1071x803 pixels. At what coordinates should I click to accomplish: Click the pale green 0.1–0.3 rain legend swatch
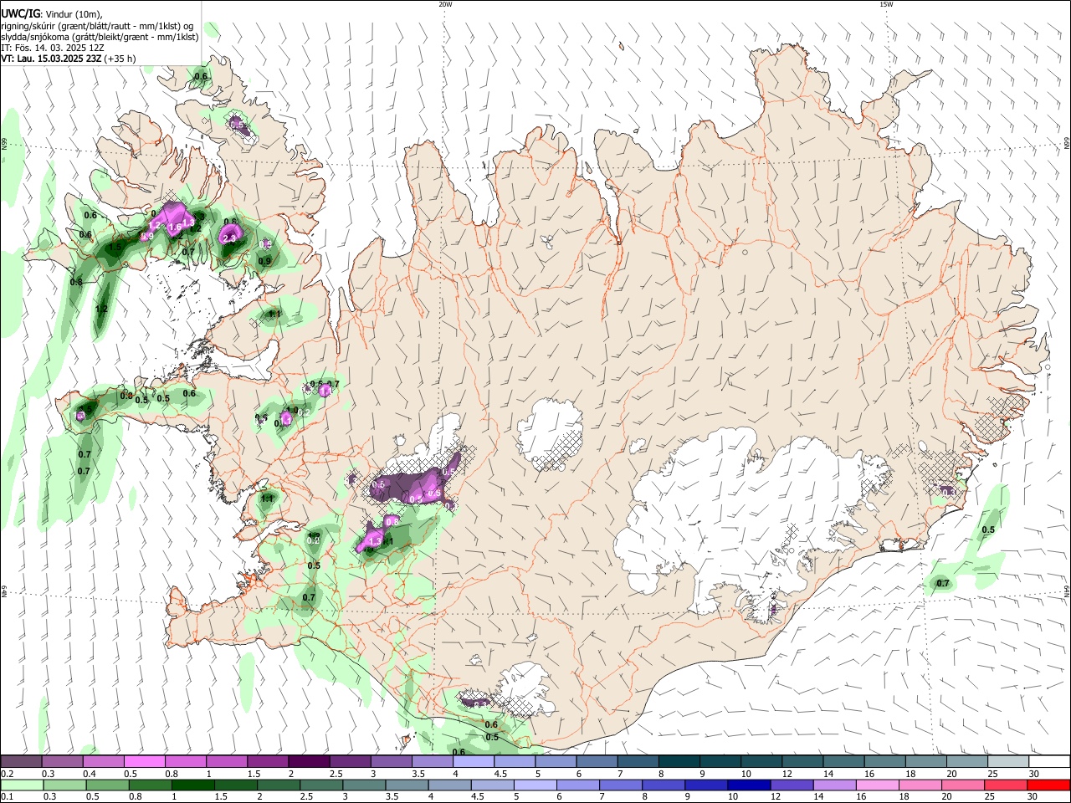click(x=21, y=785)
